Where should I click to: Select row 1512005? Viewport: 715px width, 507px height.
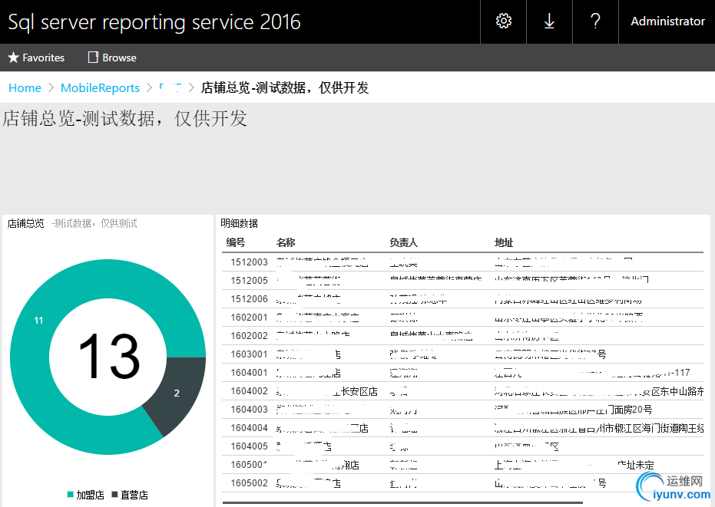coord(462,280)
